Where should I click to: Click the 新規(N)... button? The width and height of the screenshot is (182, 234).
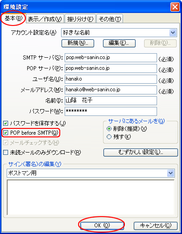tap(78, 43)
